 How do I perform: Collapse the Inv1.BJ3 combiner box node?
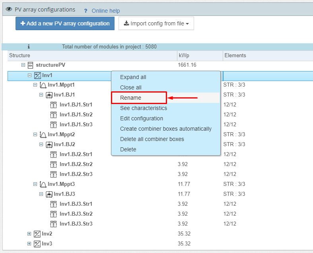point(41,194)
